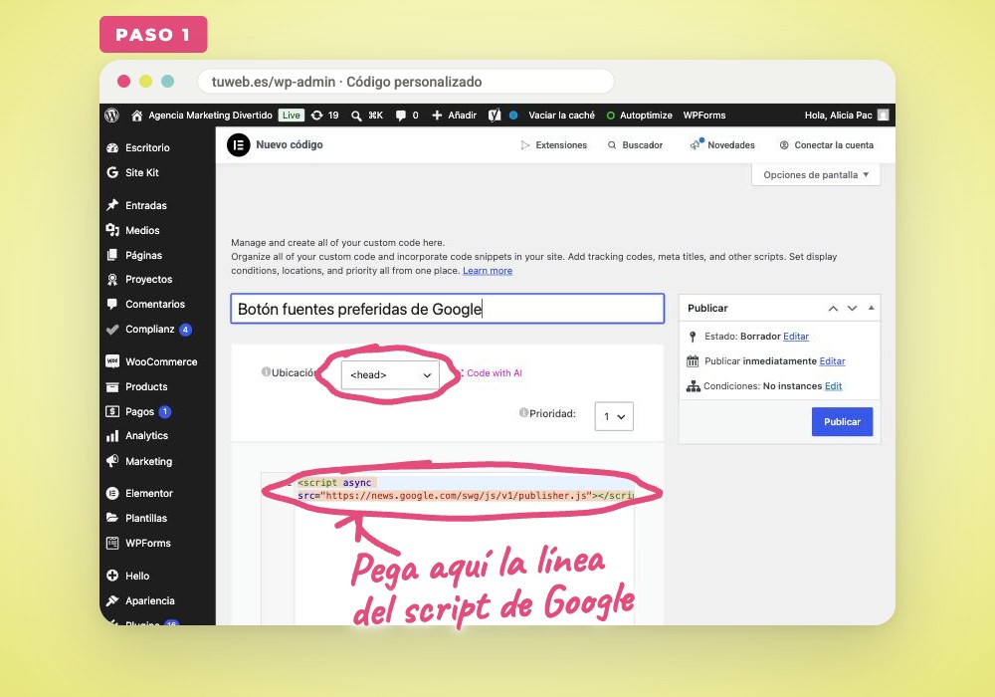
Task: Click Vaciar la caché in admin bar
Action: 561,116
